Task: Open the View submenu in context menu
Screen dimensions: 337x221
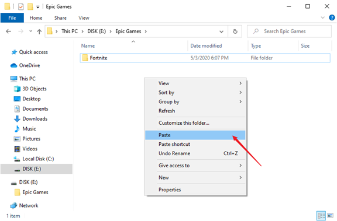Action: point(195,83)
